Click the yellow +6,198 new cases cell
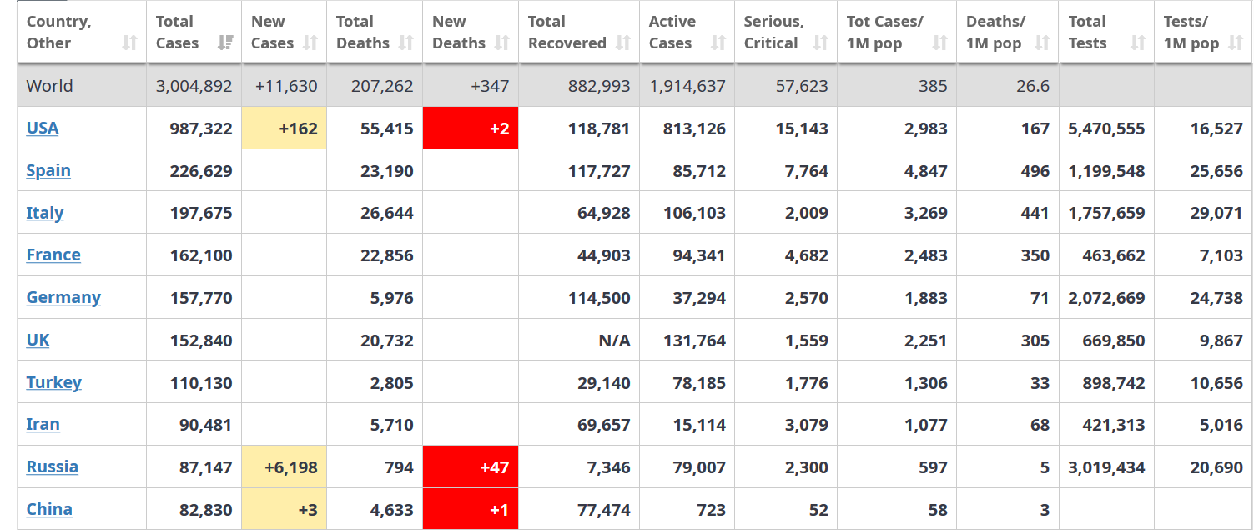The width and height of the screenshot is (1259, 530). tap(285, 467)
